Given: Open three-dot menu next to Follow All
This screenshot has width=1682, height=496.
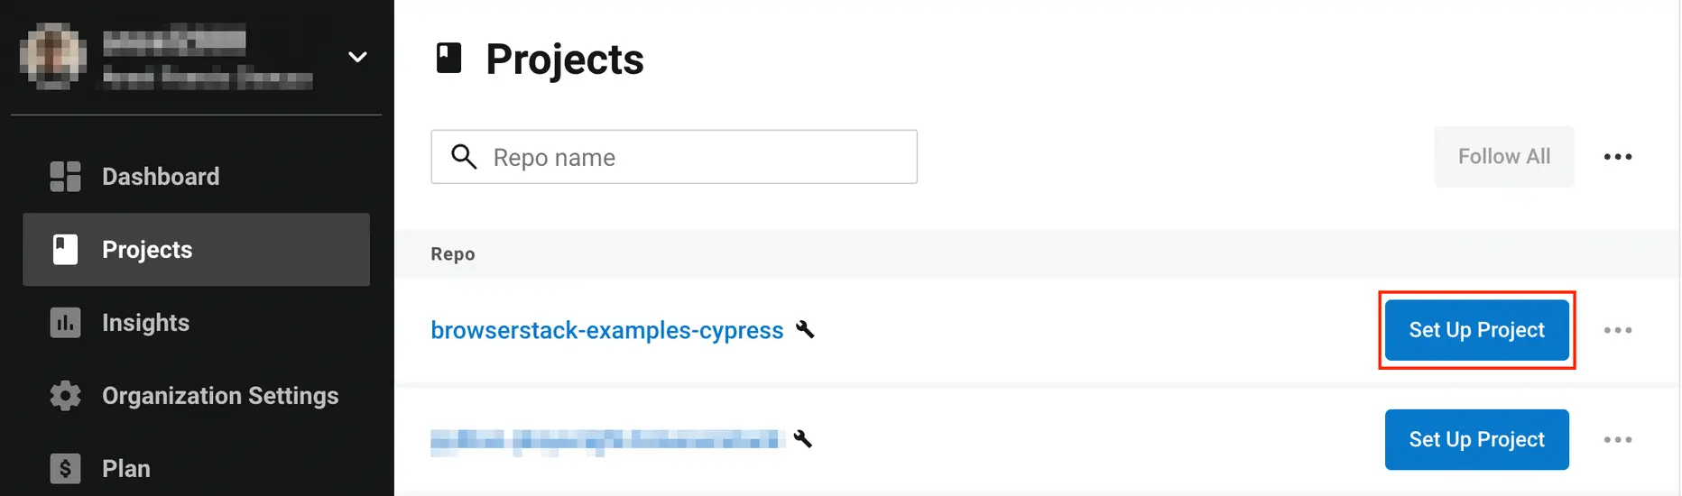Looking at the screenshot, I should click(1617, 157).
